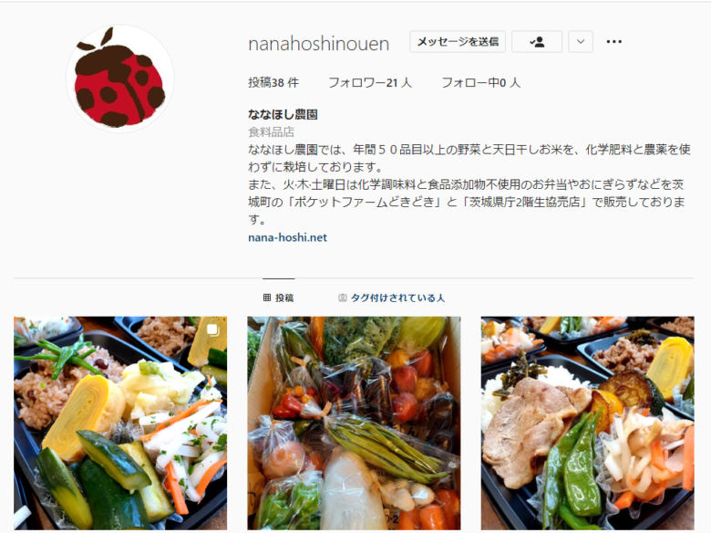Click the following person-check icon button

coord(537,42)
